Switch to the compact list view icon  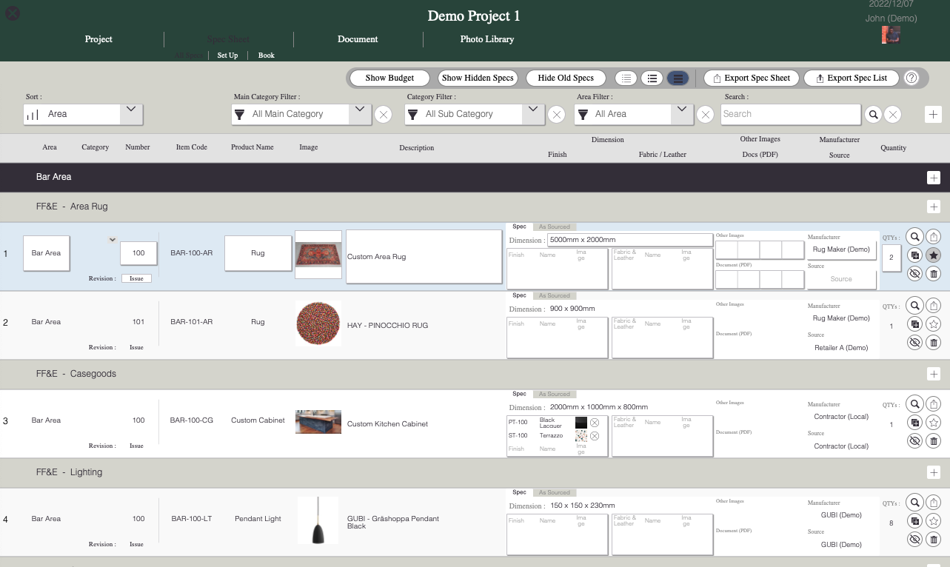[x=626, y=78]
